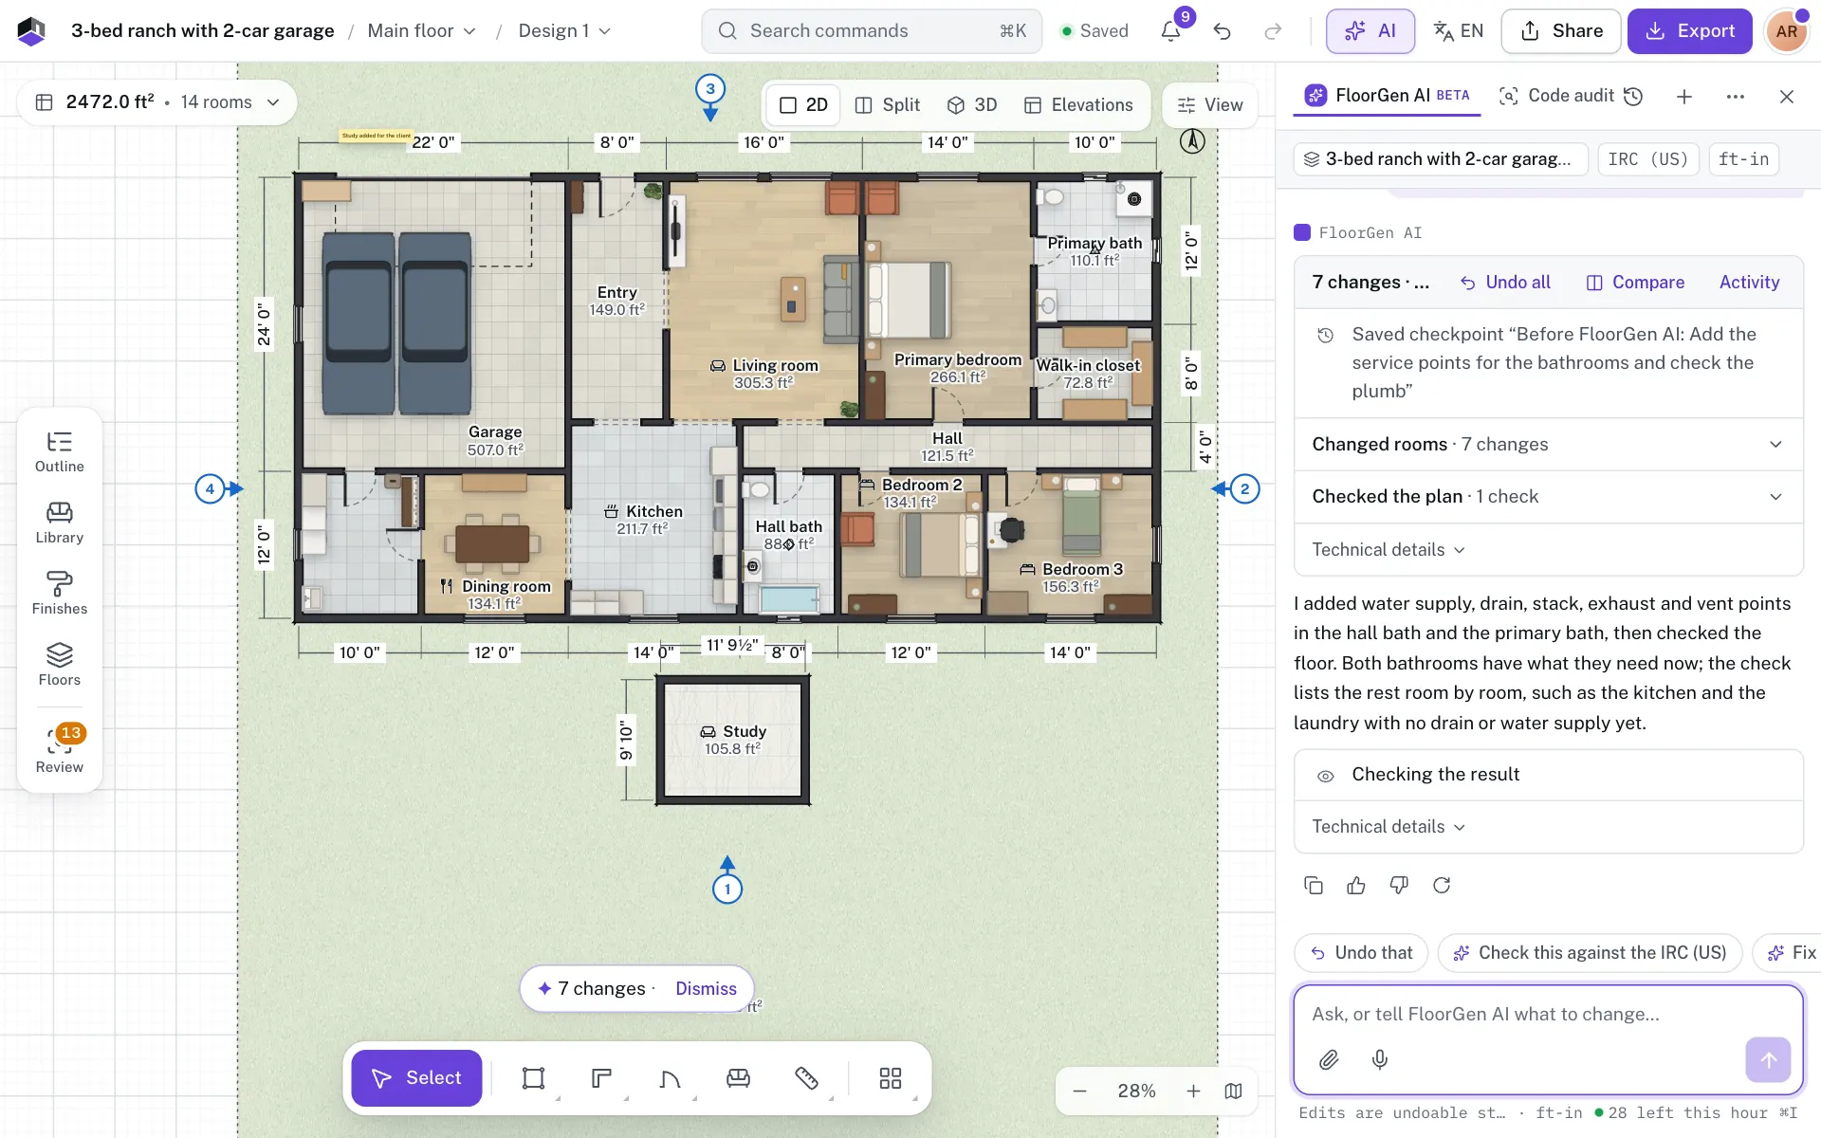Open the Activity view
Viewport: 1821px width, 1138px height.
[1749, 283]
